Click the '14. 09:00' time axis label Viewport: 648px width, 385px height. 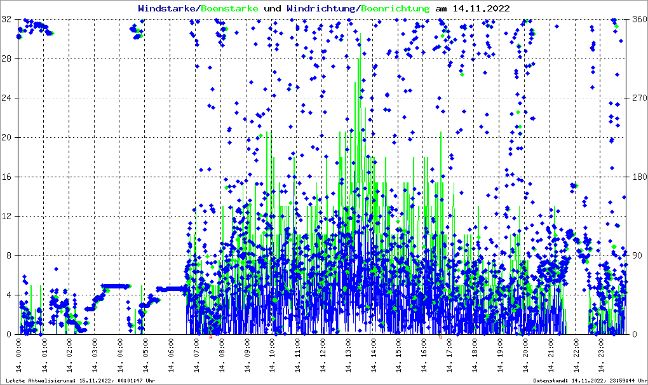click(246, 355)
